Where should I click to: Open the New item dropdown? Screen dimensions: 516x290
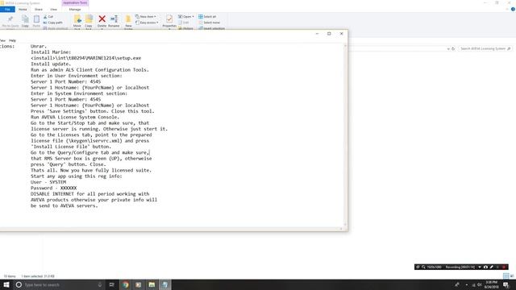pyautogui.click(x=146, y=16)
